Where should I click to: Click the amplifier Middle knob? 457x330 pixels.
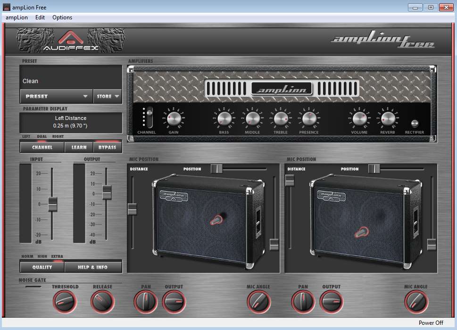(252, 118)
